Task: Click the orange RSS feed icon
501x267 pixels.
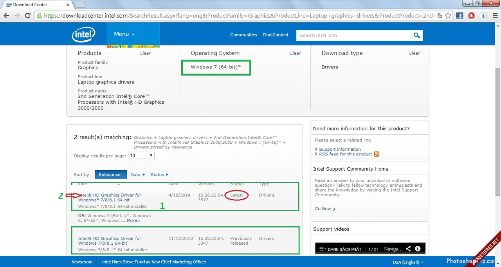Action: [x=377, y=154]
